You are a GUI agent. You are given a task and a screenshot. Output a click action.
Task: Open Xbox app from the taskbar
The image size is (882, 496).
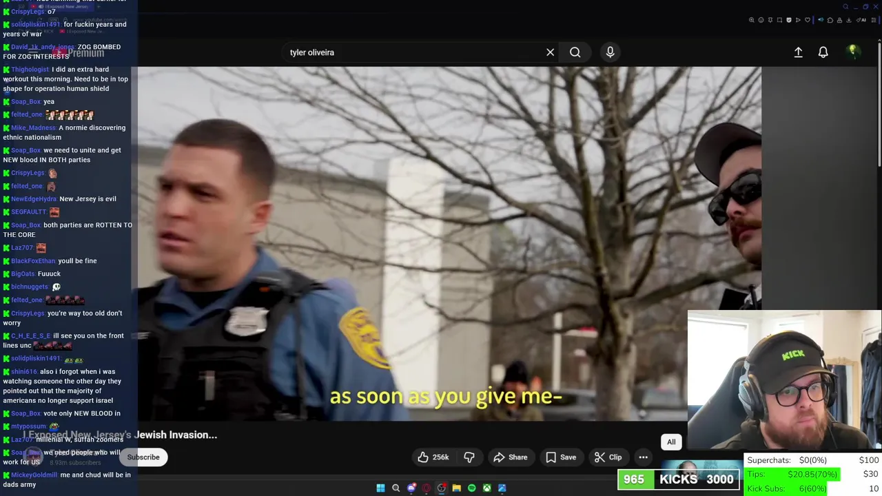[487, 488]
